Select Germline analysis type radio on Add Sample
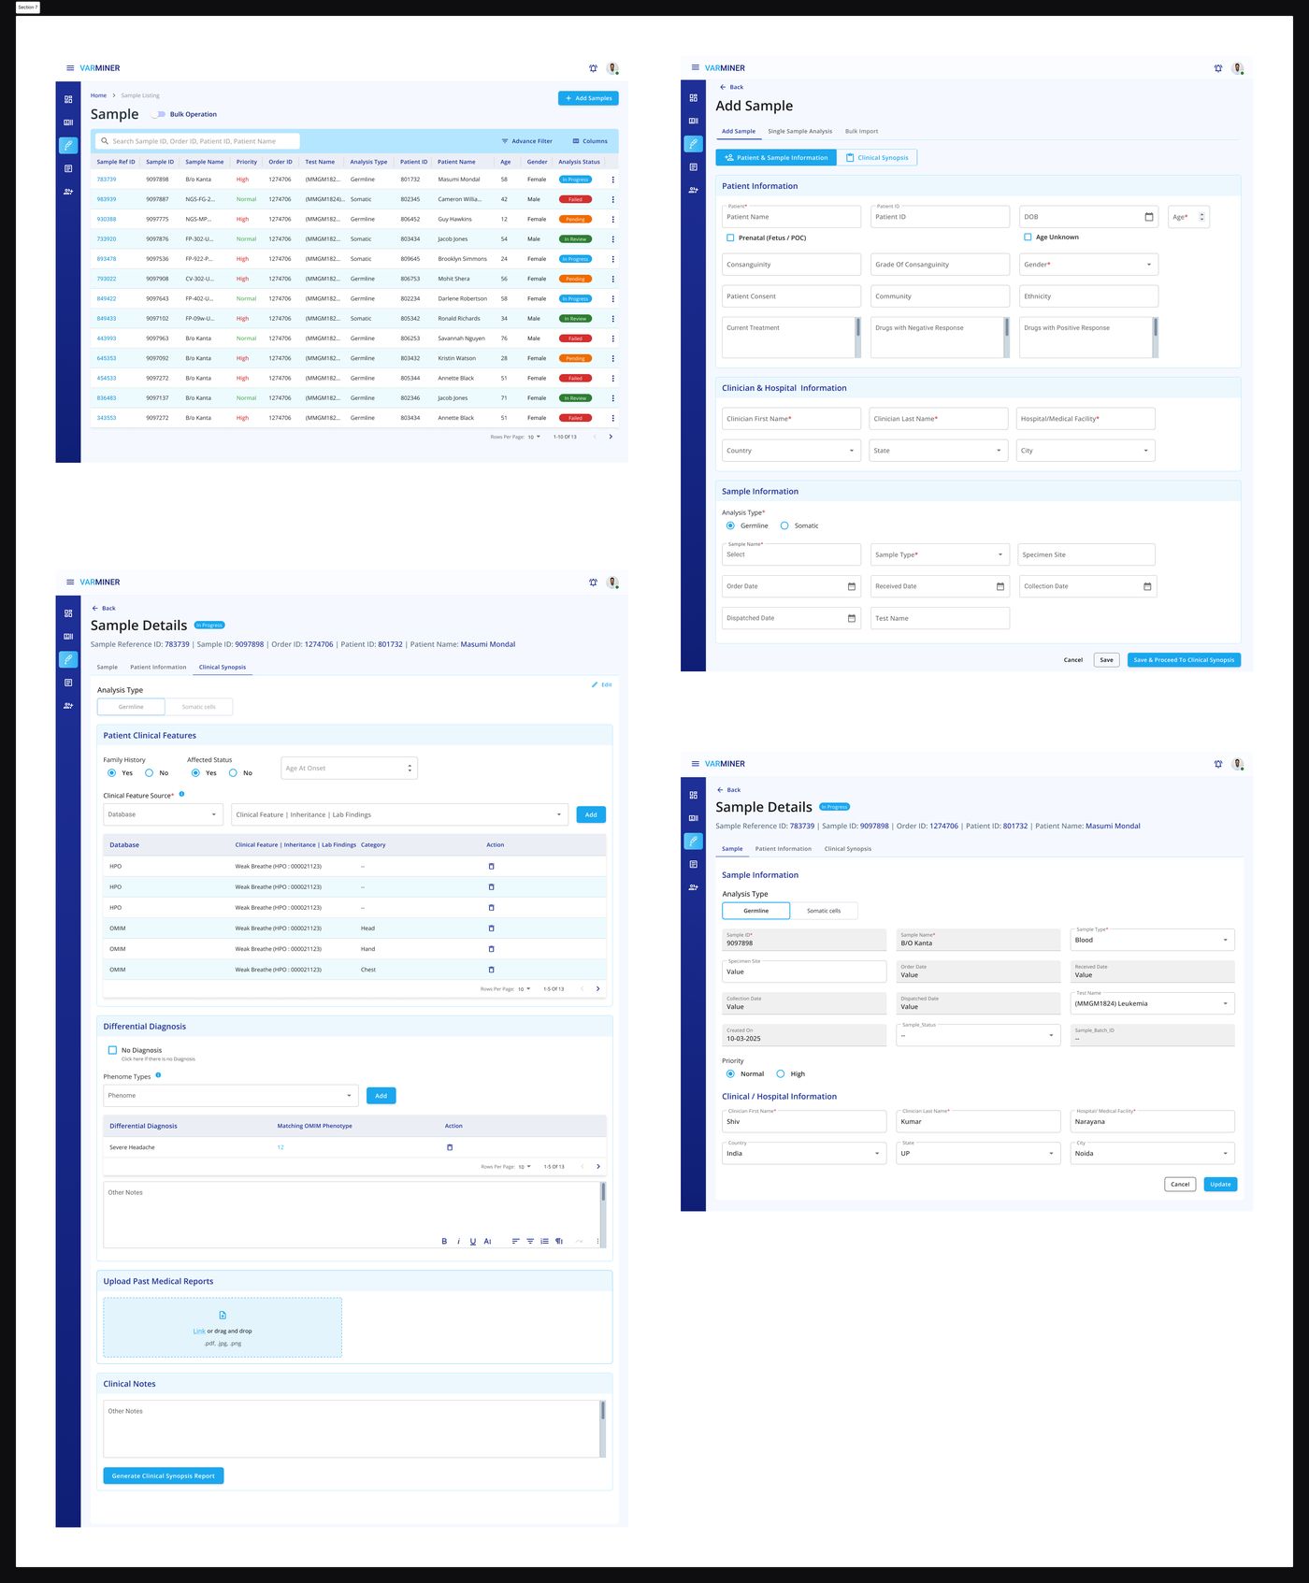 pyautogui.click(x=730, y=525)
